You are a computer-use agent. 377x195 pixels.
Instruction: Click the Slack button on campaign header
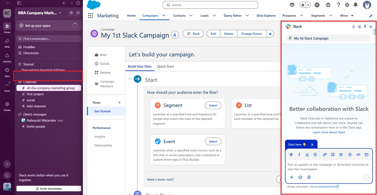click(x=194, y=34)
